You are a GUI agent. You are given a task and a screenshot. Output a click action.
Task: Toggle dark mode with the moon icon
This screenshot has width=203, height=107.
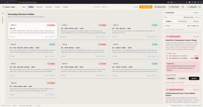(x=183, y=7)
